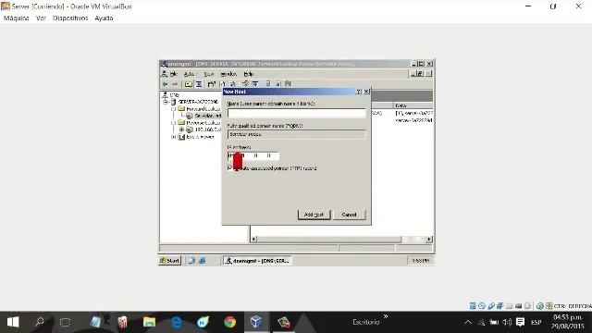Open the Action menu in dnsmgmt
The width and height of the screenshot is (592, 333).
click(x=189, y=74)
